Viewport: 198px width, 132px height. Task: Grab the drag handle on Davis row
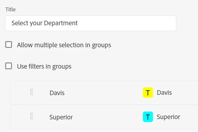[x=31, y=92]
